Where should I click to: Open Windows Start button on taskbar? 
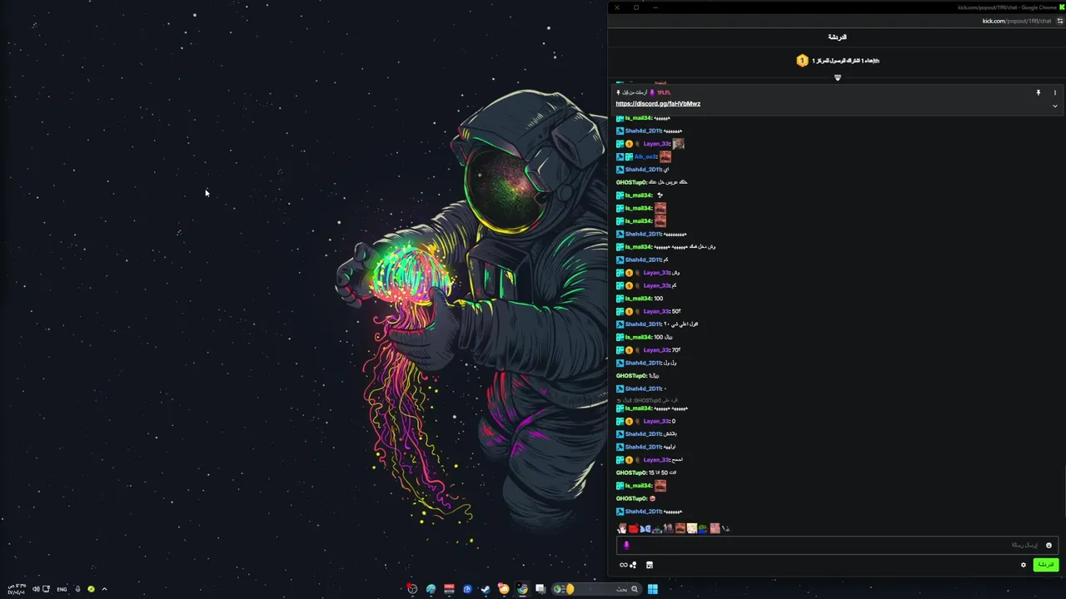[653, 589]
